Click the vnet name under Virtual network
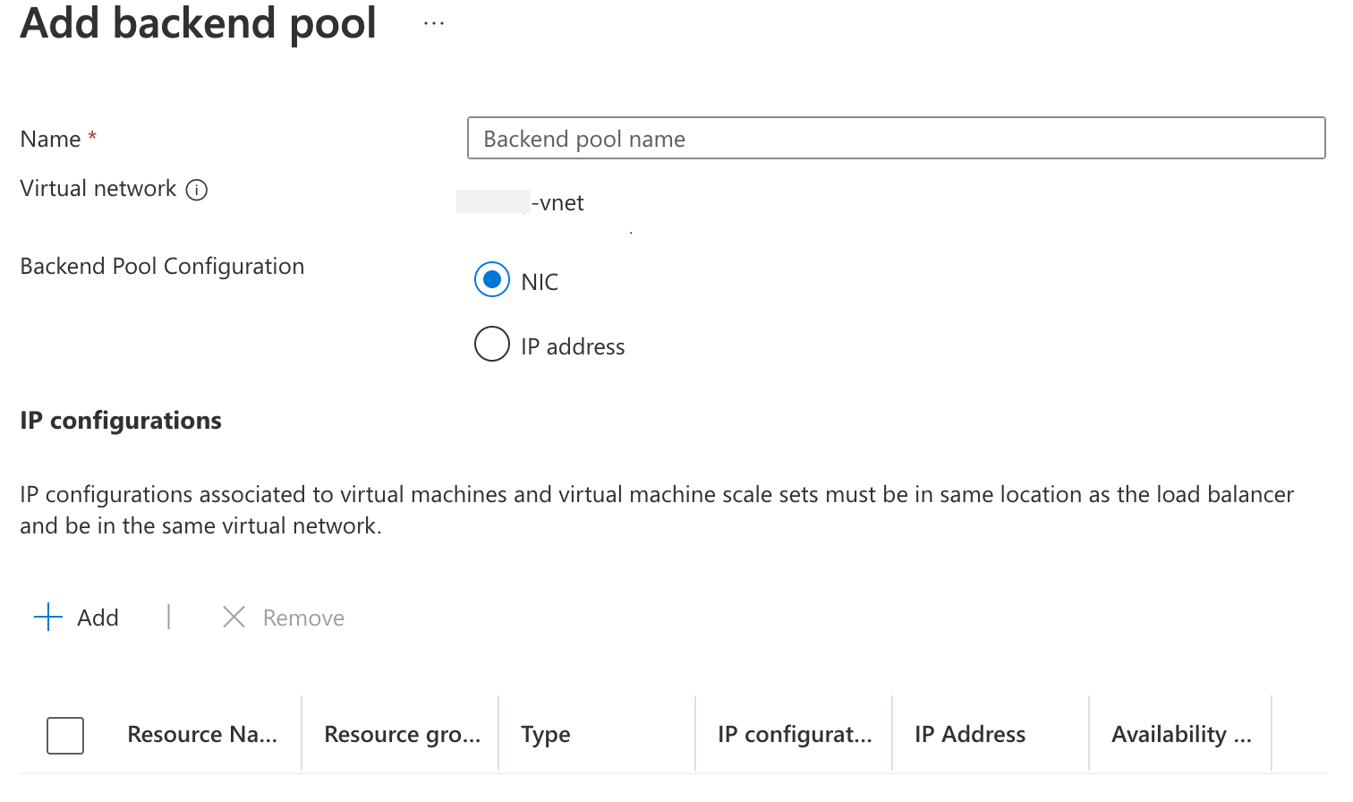This screenshot has height=802, width=1353. tap(520, 202)
